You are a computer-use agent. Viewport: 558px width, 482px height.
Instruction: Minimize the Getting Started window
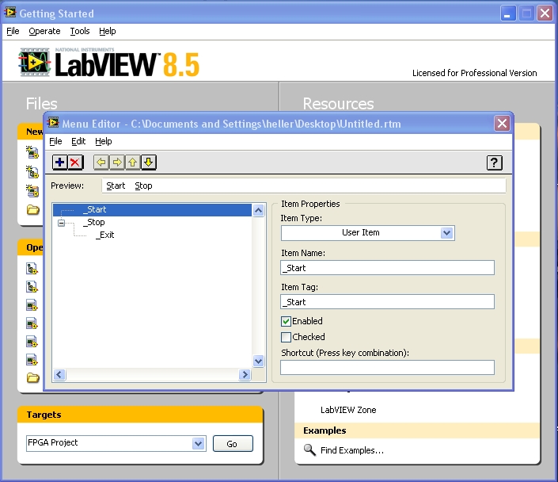508,13
